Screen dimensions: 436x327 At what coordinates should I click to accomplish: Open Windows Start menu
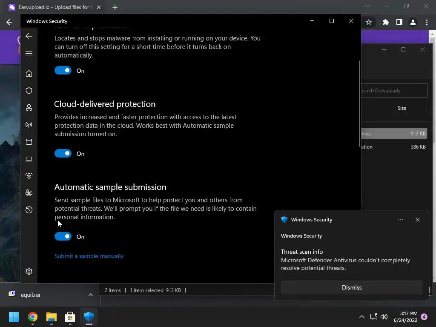click(x=14, y=317)
